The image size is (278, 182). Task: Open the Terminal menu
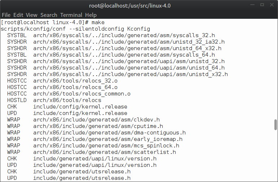[71, 15]
